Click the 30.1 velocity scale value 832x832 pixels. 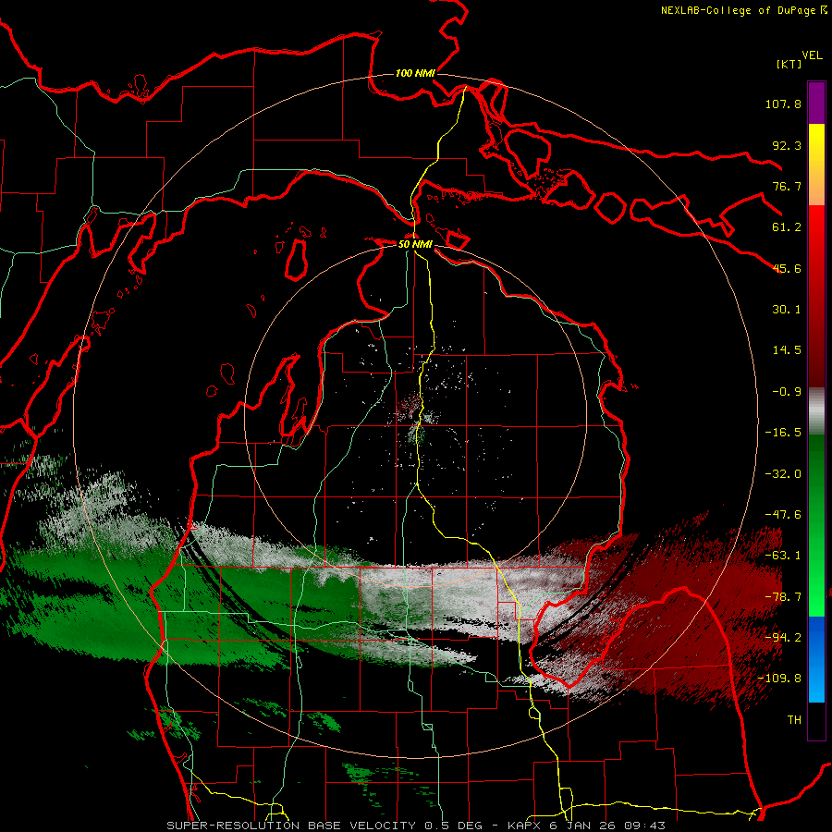787,310
